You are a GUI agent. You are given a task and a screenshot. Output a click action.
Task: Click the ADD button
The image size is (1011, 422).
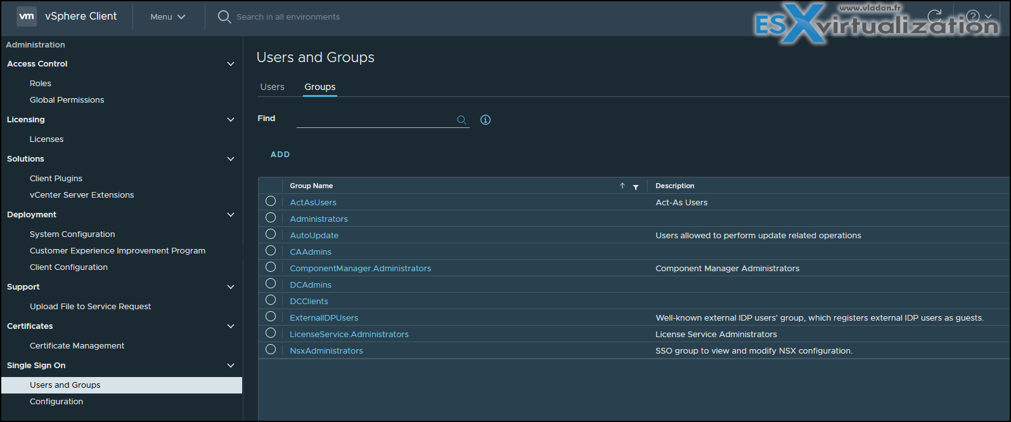(280, 155)
